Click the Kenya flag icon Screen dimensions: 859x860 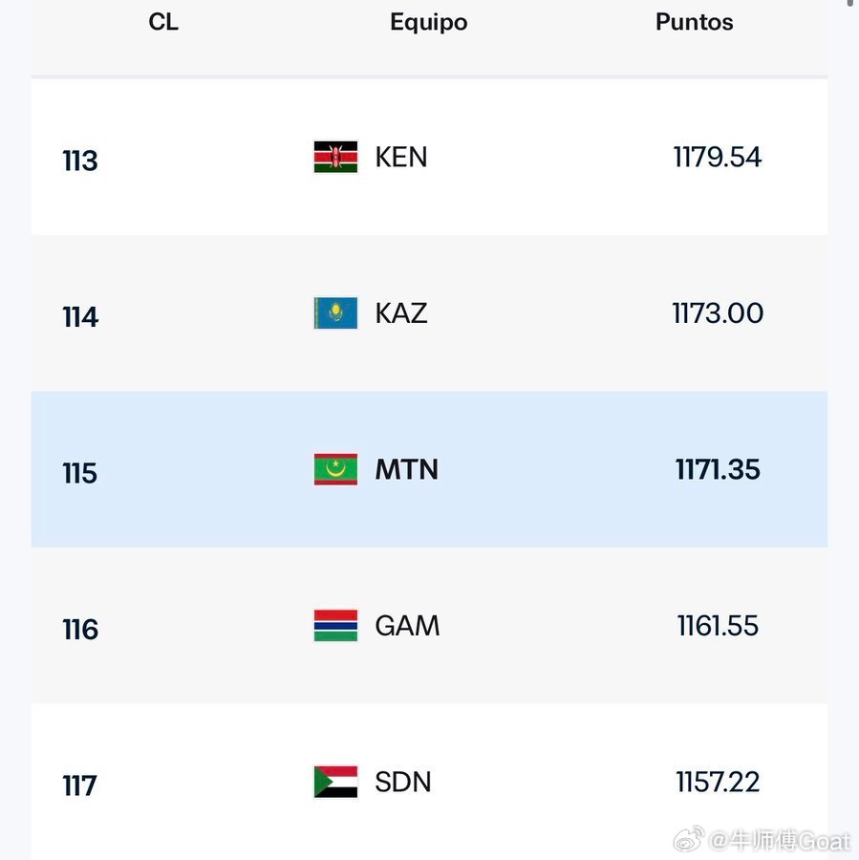pos(335,158)
